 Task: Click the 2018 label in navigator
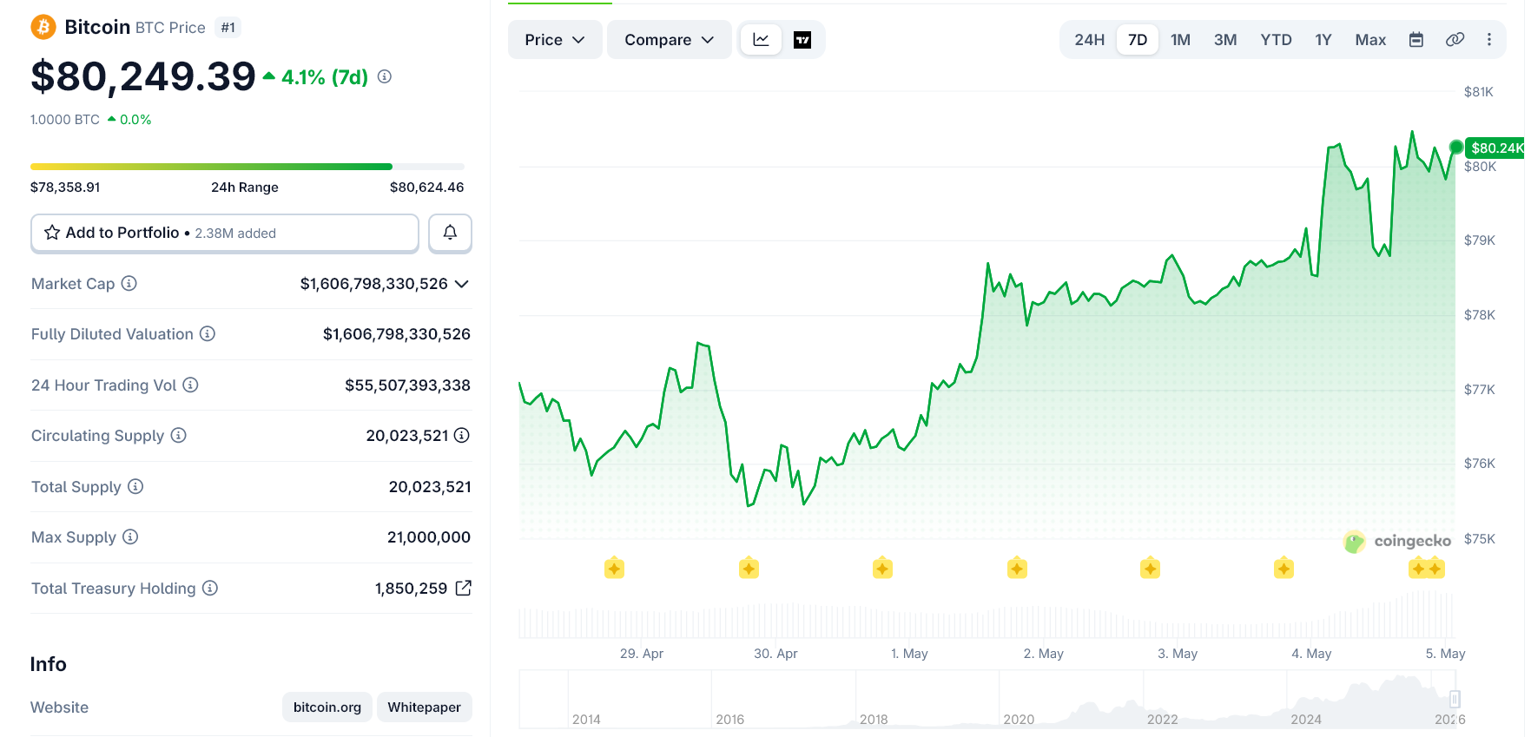pos(874,719)
